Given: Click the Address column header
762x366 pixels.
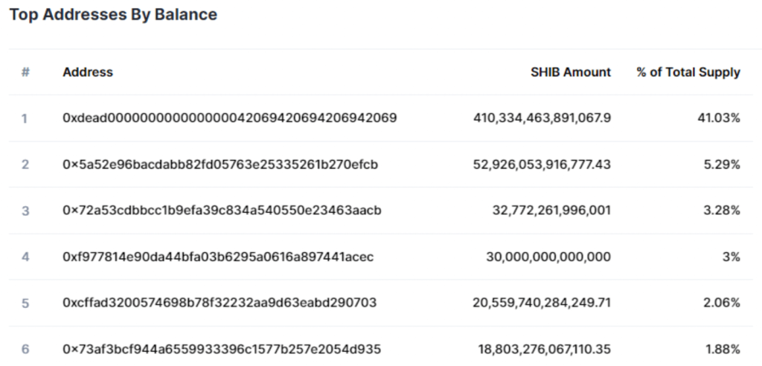Looking at the screenshot, I should 88,72.
